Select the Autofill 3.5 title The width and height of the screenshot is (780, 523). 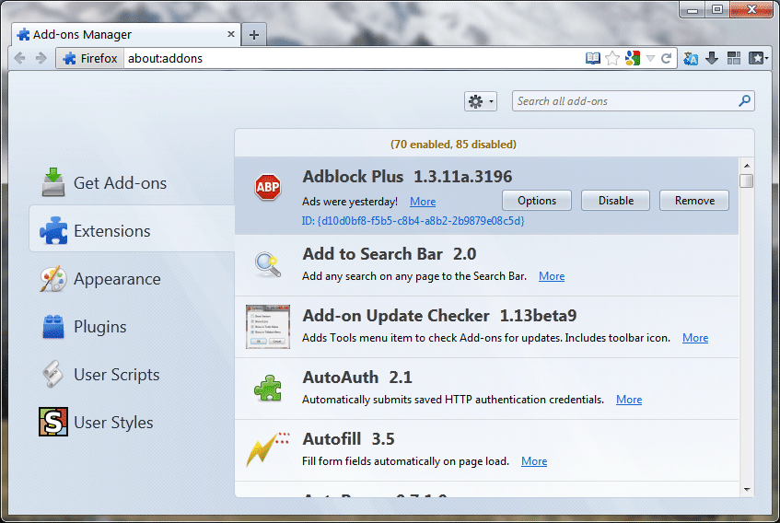coord(349,439)
